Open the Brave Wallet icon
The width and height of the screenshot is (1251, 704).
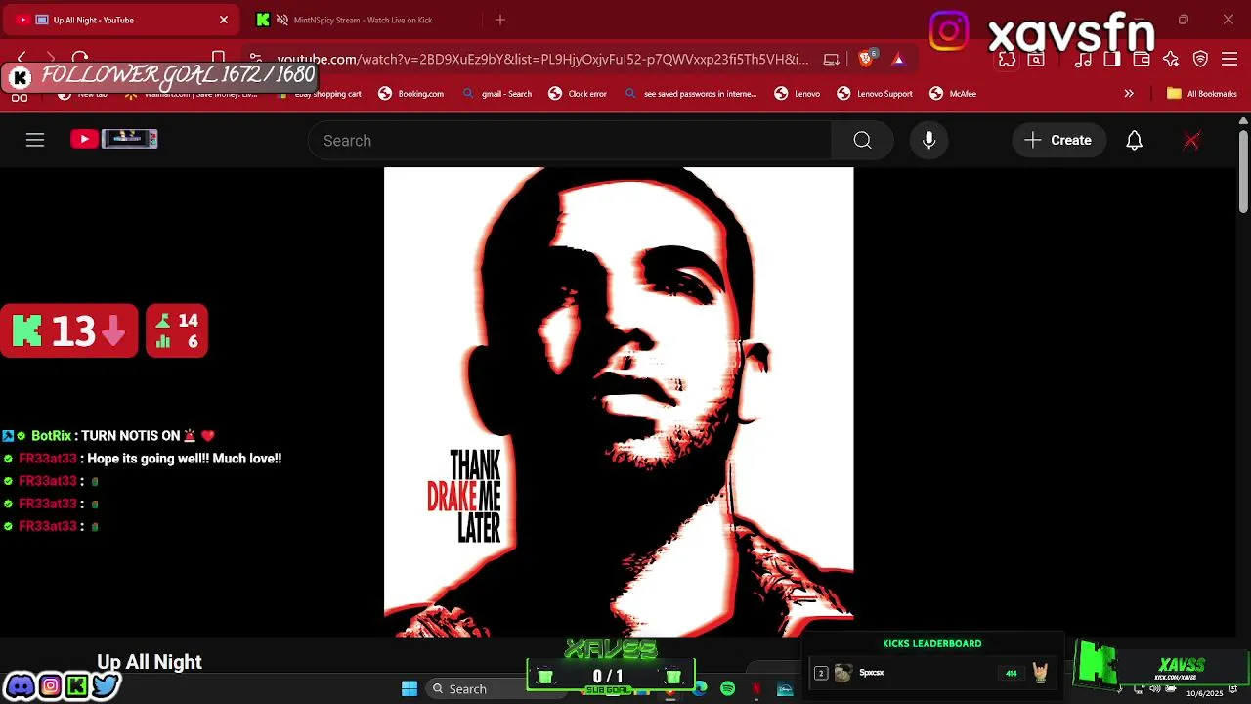point(1142,59)
